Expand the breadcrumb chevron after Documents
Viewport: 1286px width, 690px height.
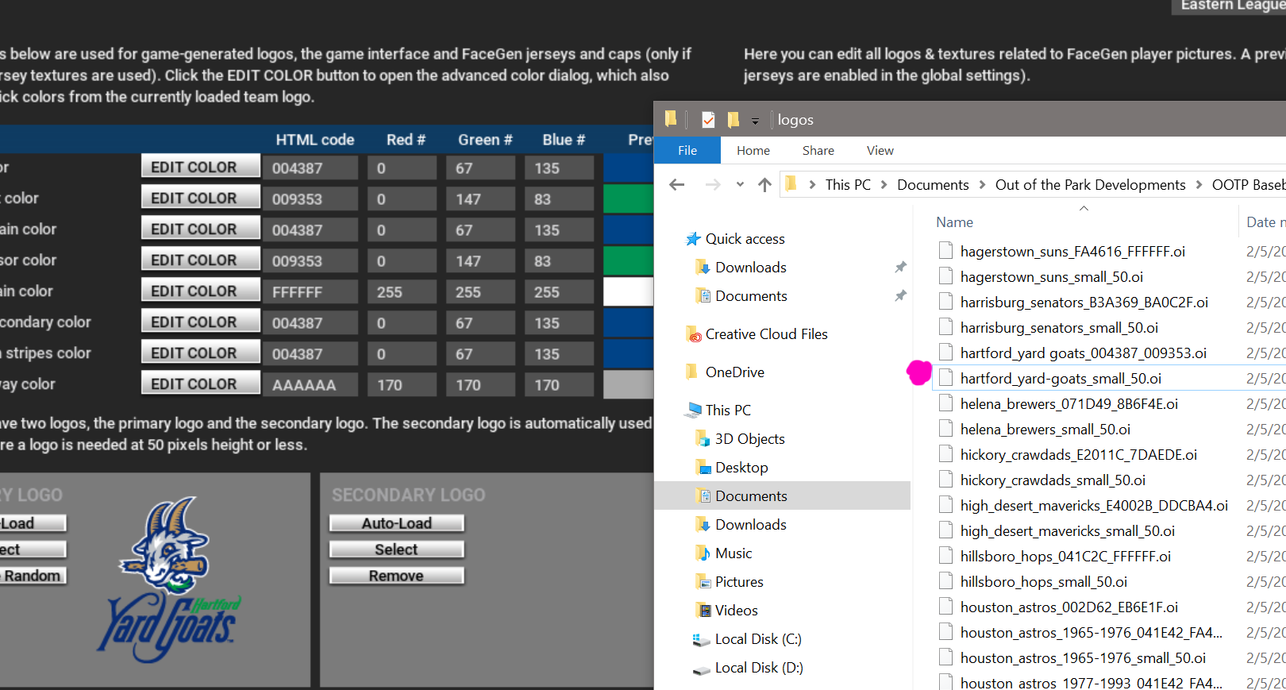[983, 185]
